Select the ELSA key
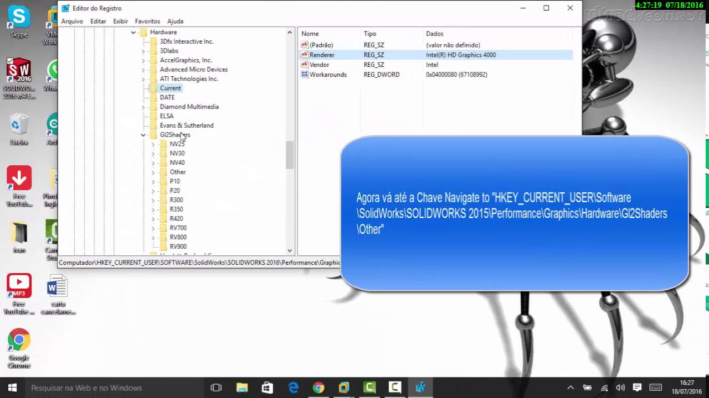709x398 pixels. pos(167,116)
